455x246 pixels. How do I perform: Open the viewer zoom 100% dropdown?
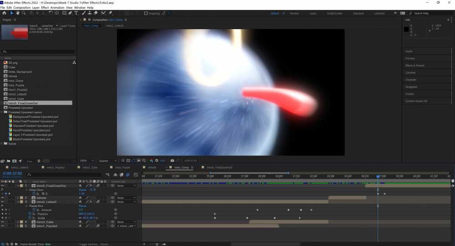tap(87, 161)
